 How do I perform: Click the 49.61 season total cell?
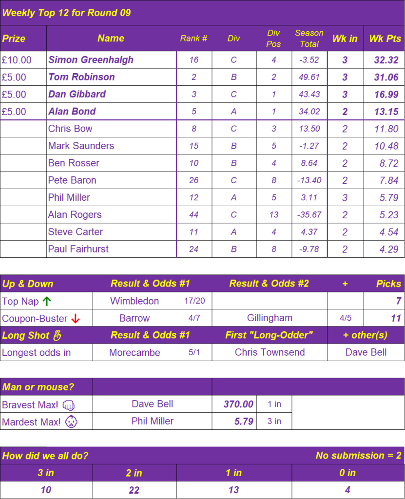coord(309,77)
